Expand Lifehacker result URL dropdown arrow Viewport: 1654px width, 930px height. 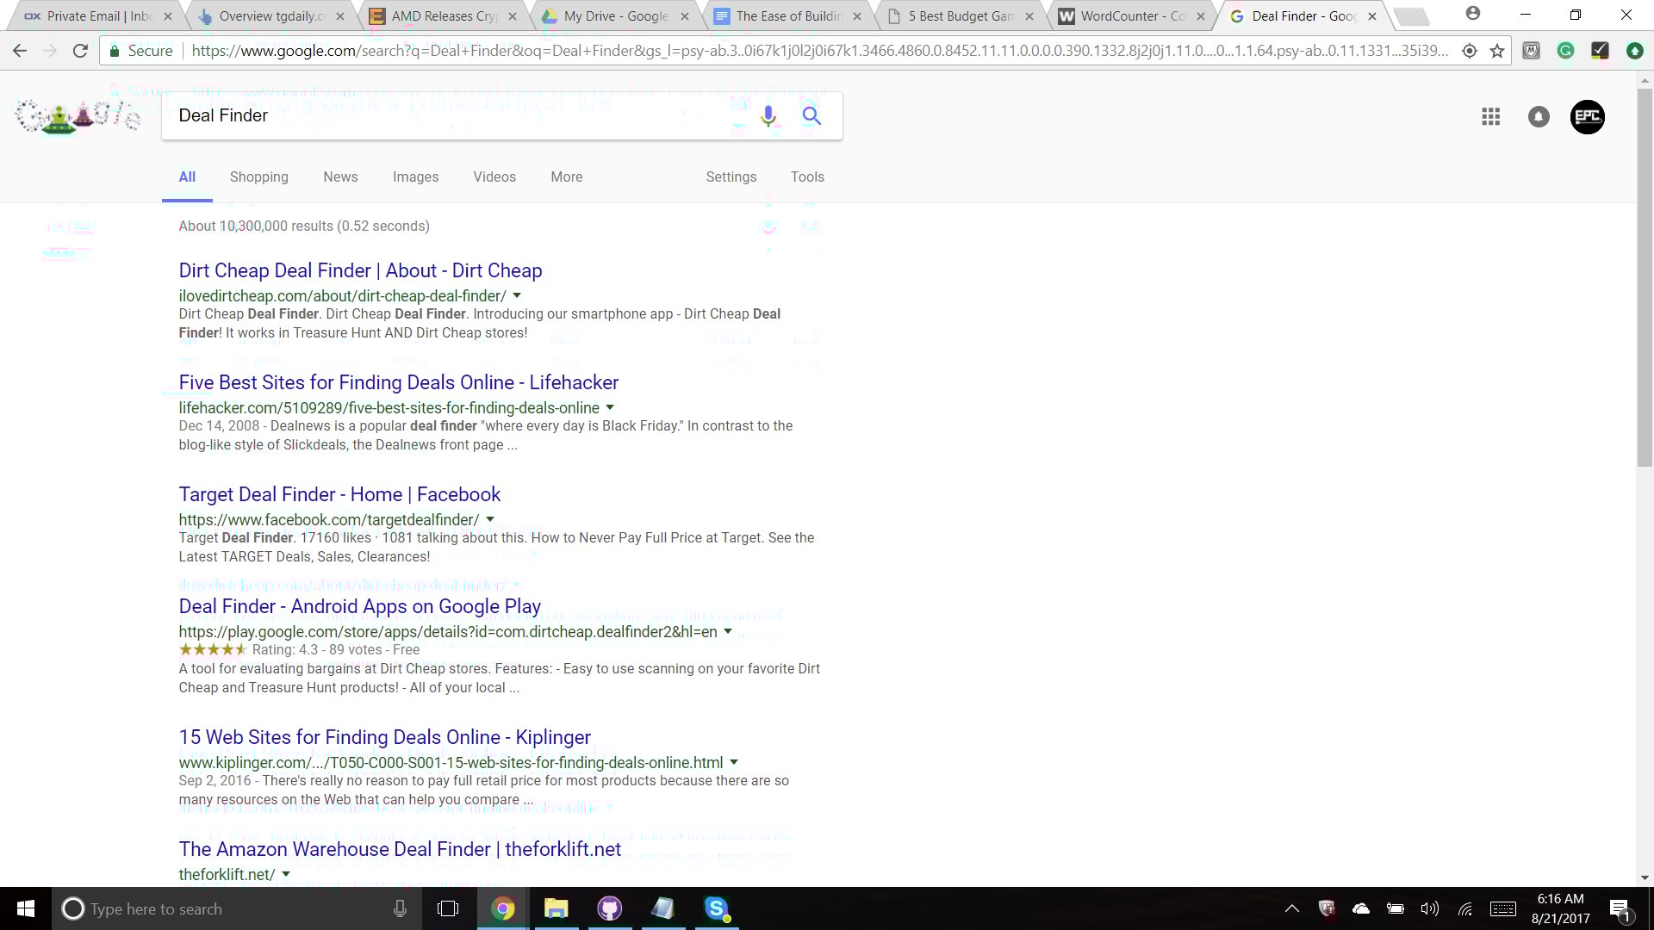point(610,407)
